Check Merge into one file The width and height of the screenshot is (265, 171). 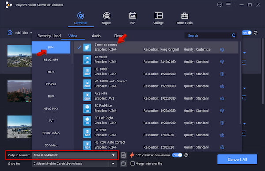(x=132, y=164)
